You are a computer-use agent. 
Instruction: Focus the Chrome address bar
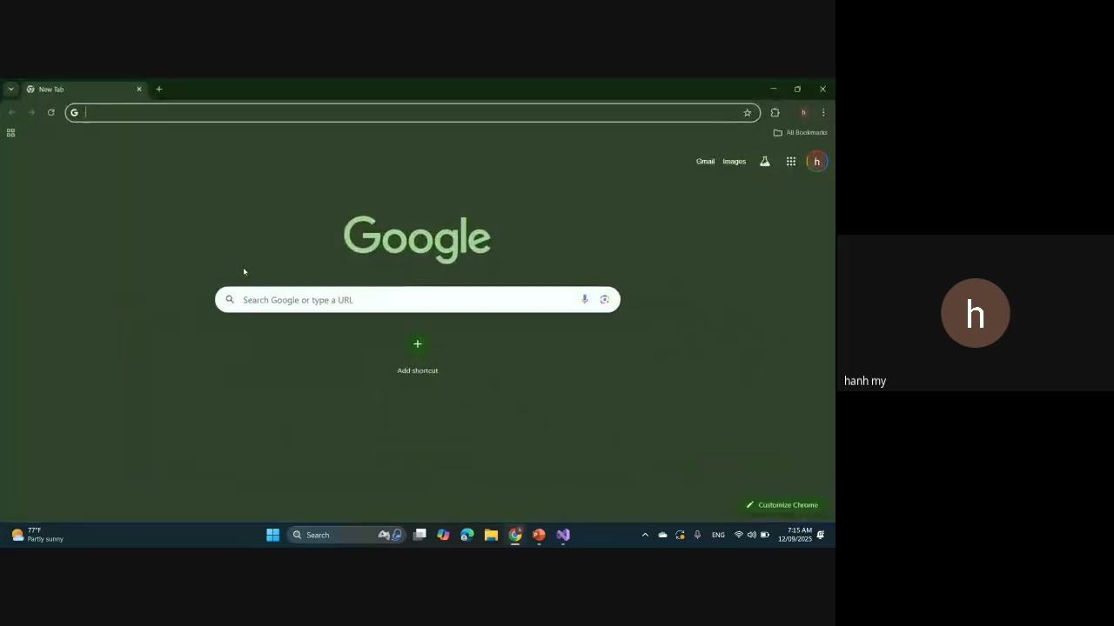click(x=413, y=112)
